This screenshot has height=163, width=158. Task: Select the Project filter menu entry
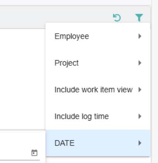coord(98,63)
